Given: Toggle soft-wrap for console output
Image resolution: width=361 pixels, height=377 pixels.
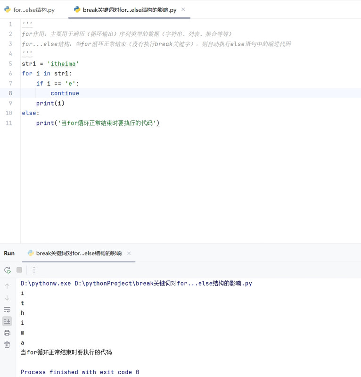Looking at the screenshot, I should pos(7,310).
